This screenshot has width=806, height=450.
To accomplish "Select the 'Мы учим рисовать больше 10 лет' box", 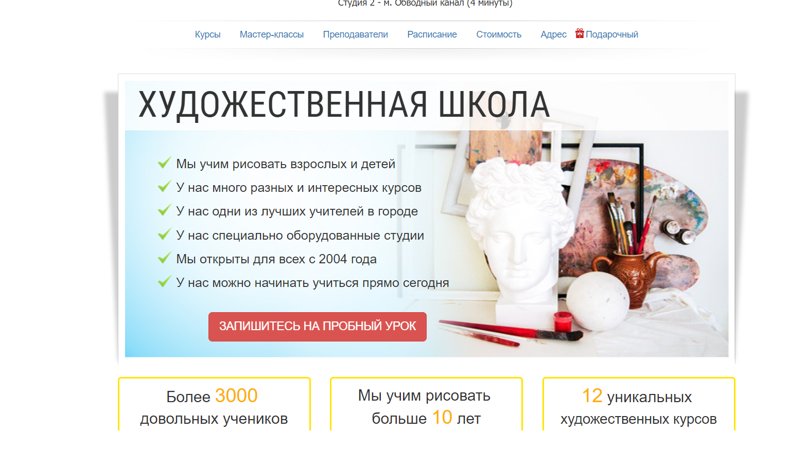I will pyautogui.click(x=426, y=406).
